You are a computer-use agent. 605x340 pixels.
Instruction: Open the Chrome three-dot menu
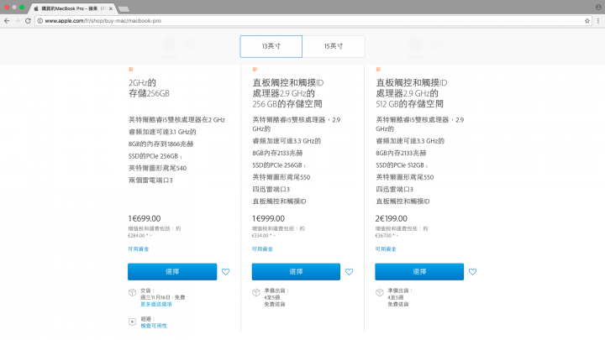pyautogui.click(x=598, y=21)
